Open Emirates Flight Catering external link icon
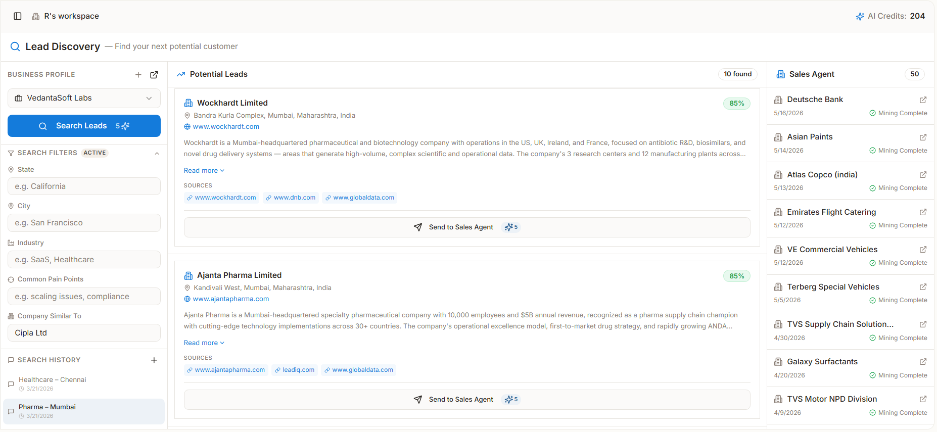 point(923,212)
